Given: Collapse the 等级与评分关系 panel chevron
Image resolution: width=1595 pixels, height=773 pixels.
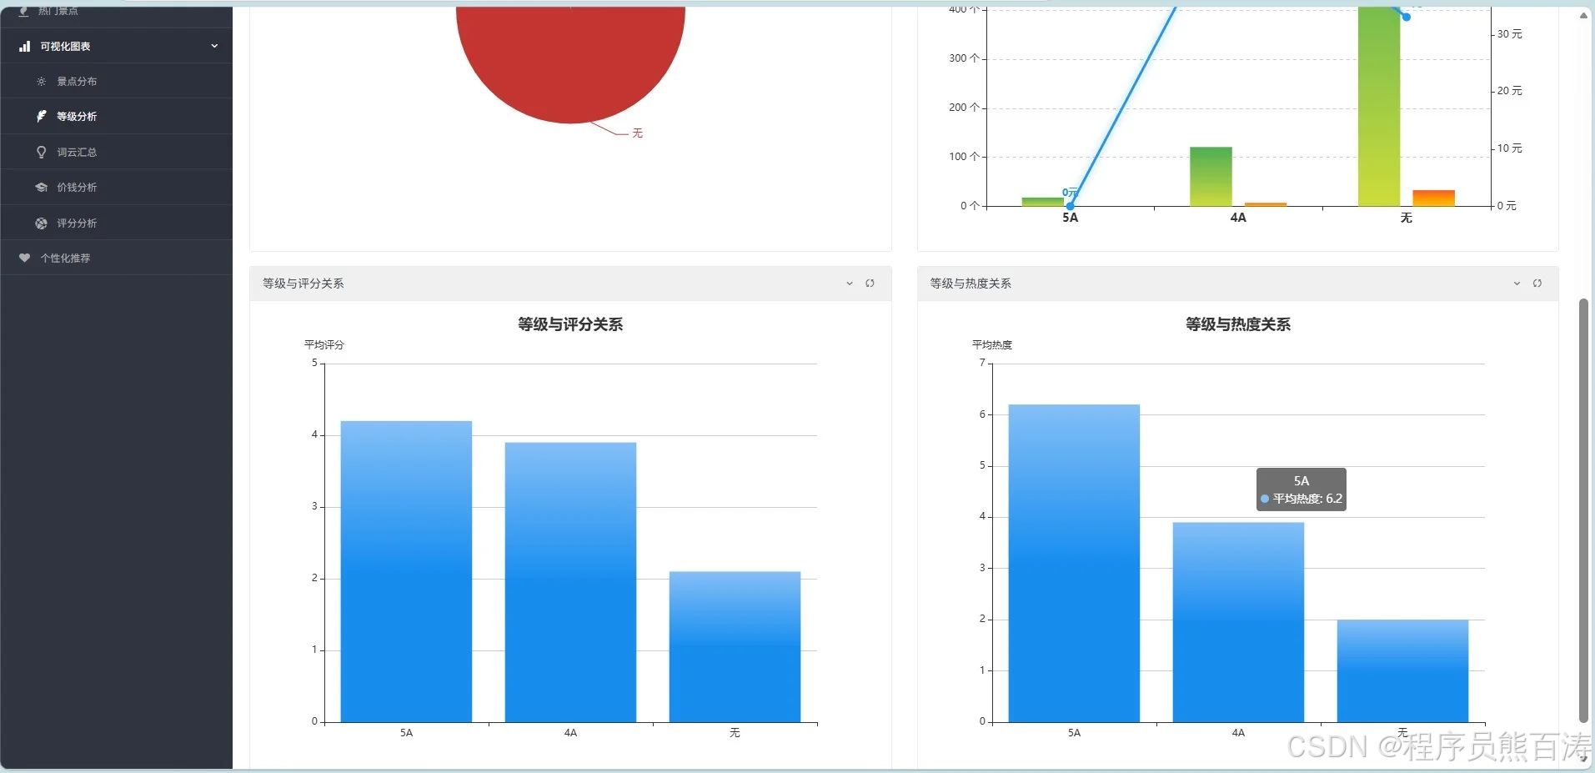Looking at the screenshot, I should point(850,284).
